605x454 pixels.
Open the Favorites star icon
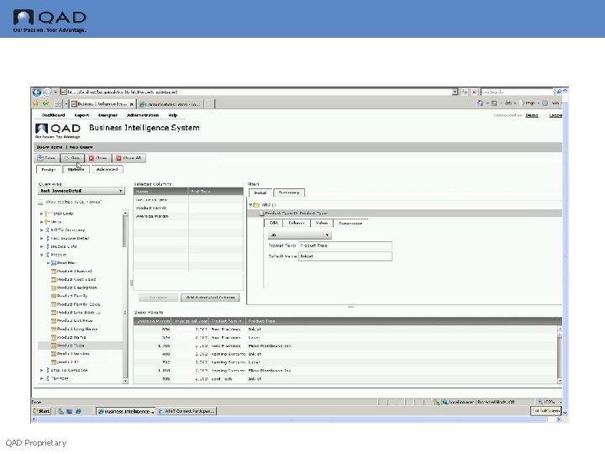[36, 103]
